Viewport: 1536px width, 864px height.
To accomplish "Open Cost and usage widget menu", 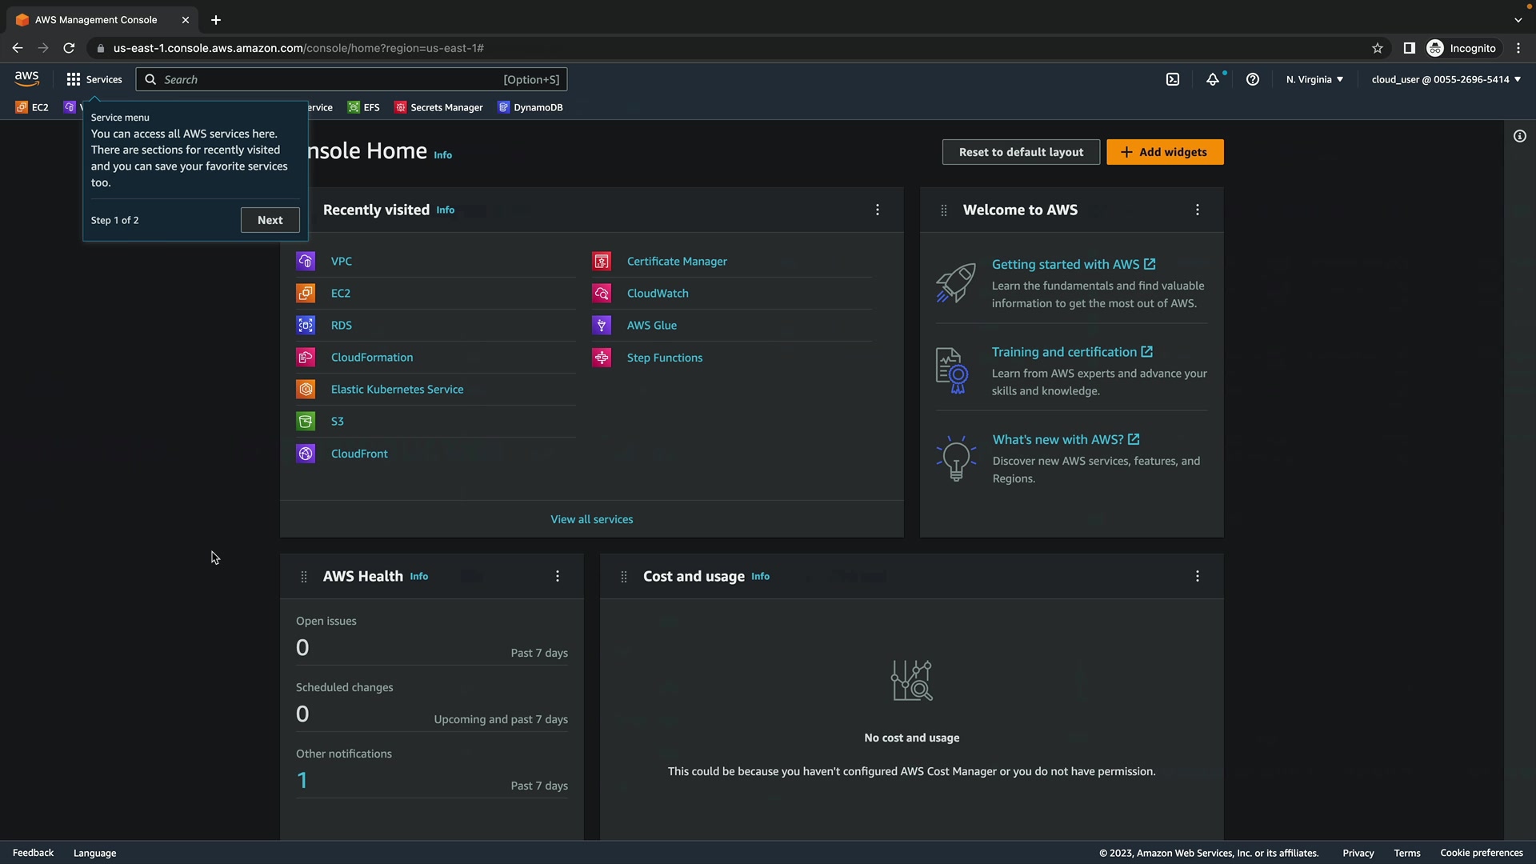I will [1198, 576].
